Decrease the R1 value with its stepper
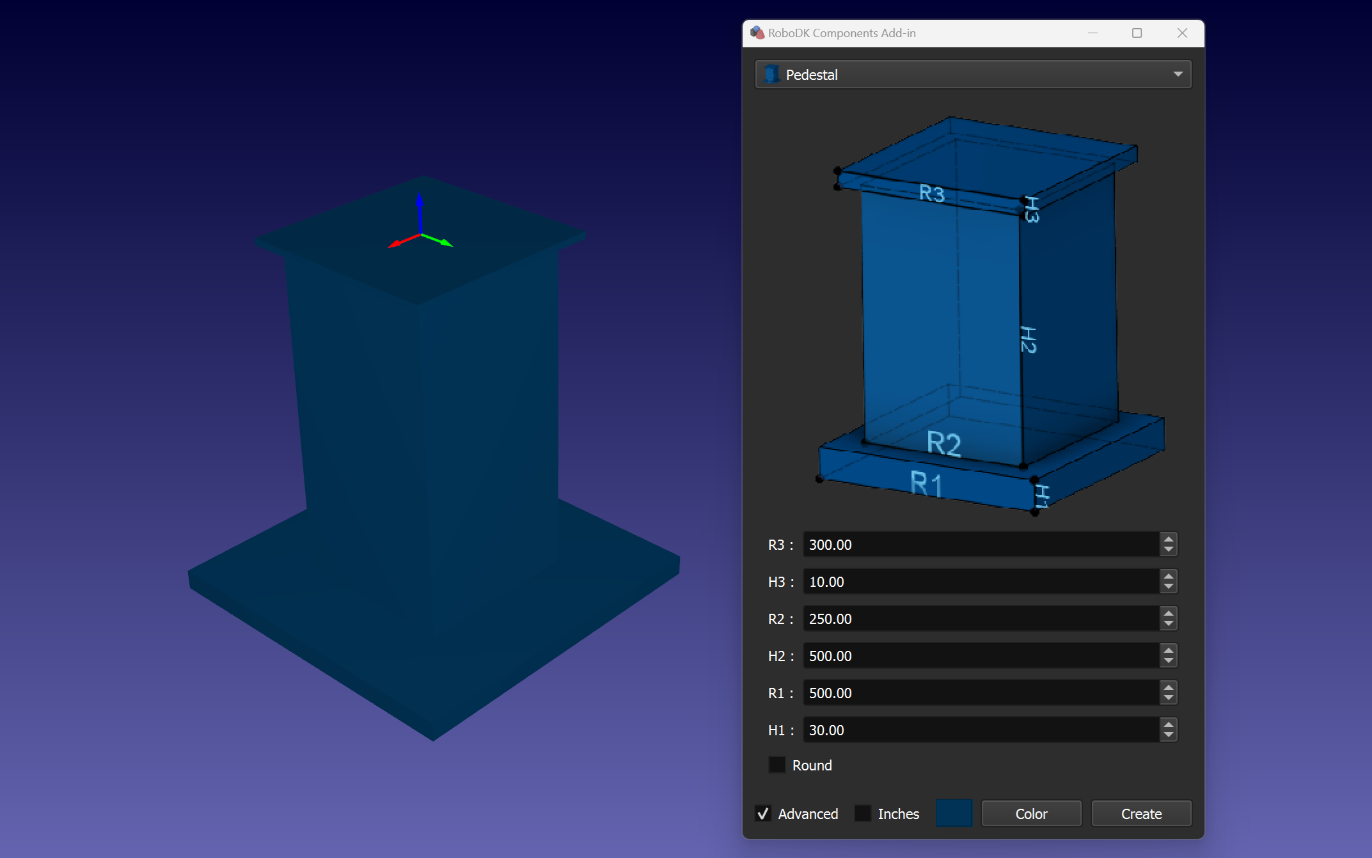 (1167, 697)
